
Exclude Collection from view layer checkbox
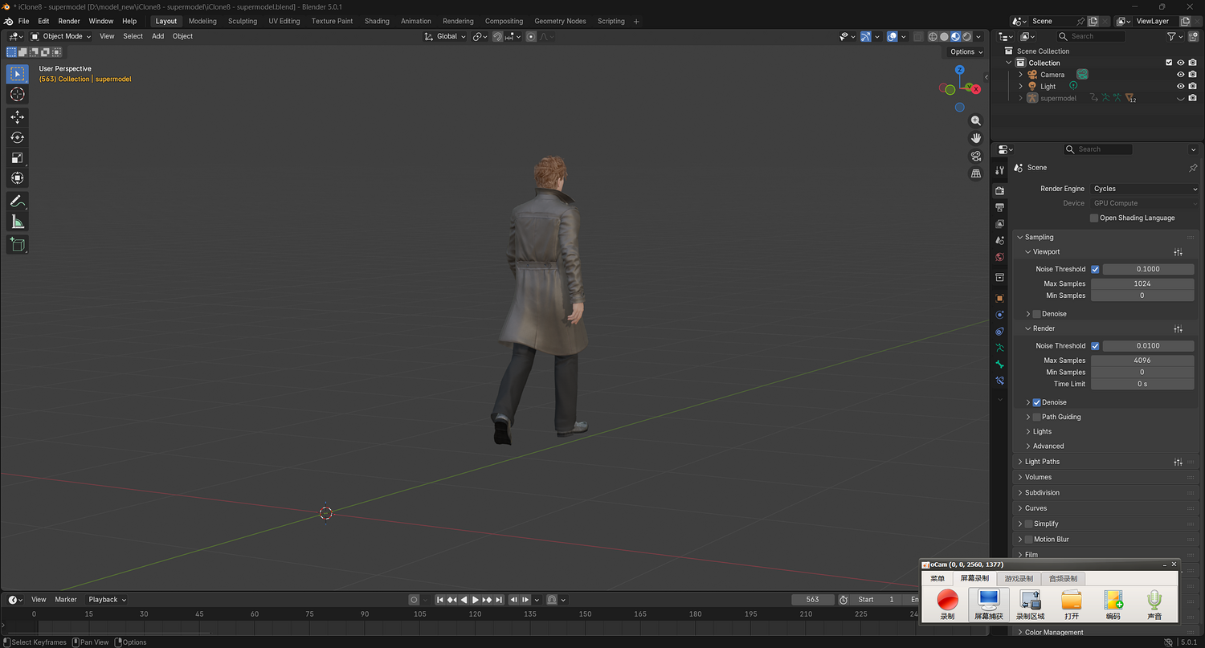click(1169, 63)
